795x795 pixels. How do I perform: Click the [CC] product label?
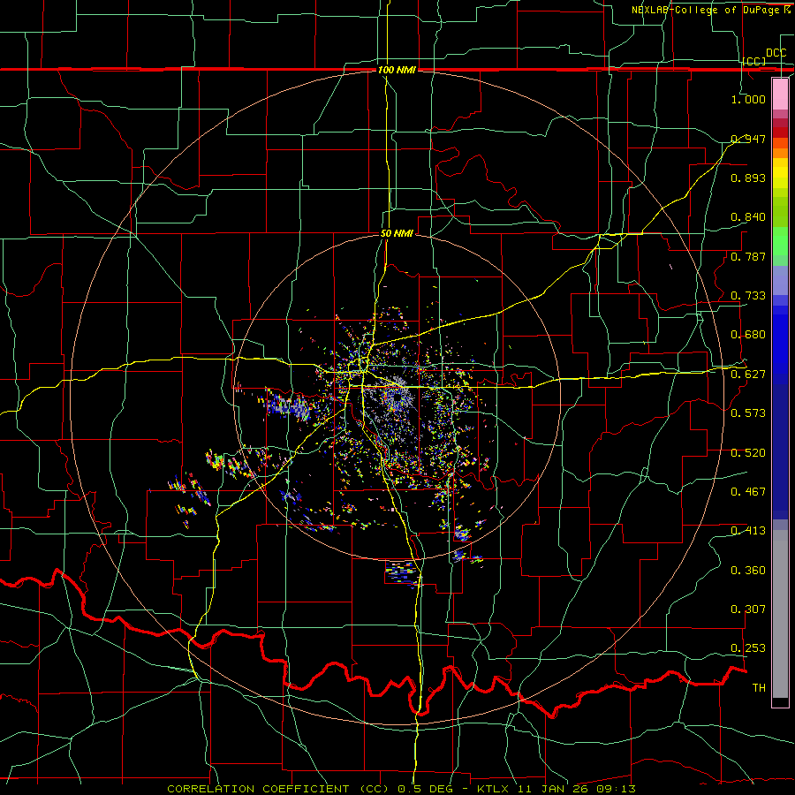[754, 61]
